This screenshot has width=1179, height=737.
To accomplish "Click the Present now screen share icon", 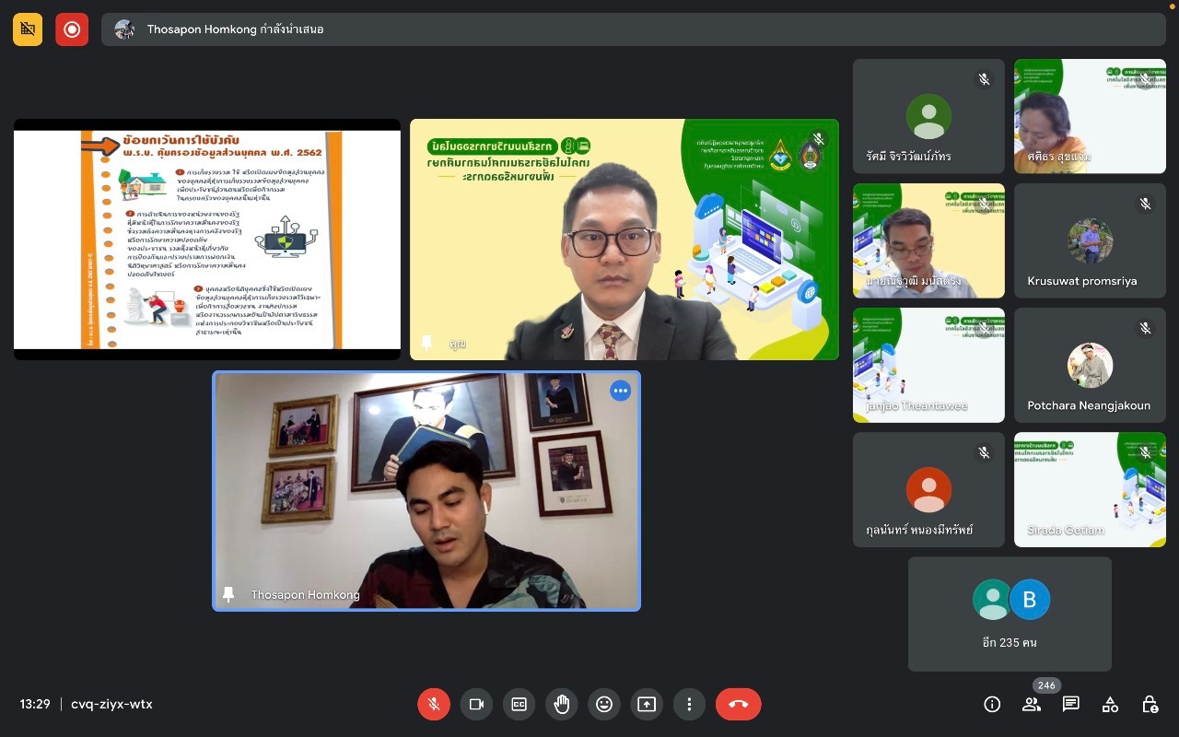I will tap(647, 704).
